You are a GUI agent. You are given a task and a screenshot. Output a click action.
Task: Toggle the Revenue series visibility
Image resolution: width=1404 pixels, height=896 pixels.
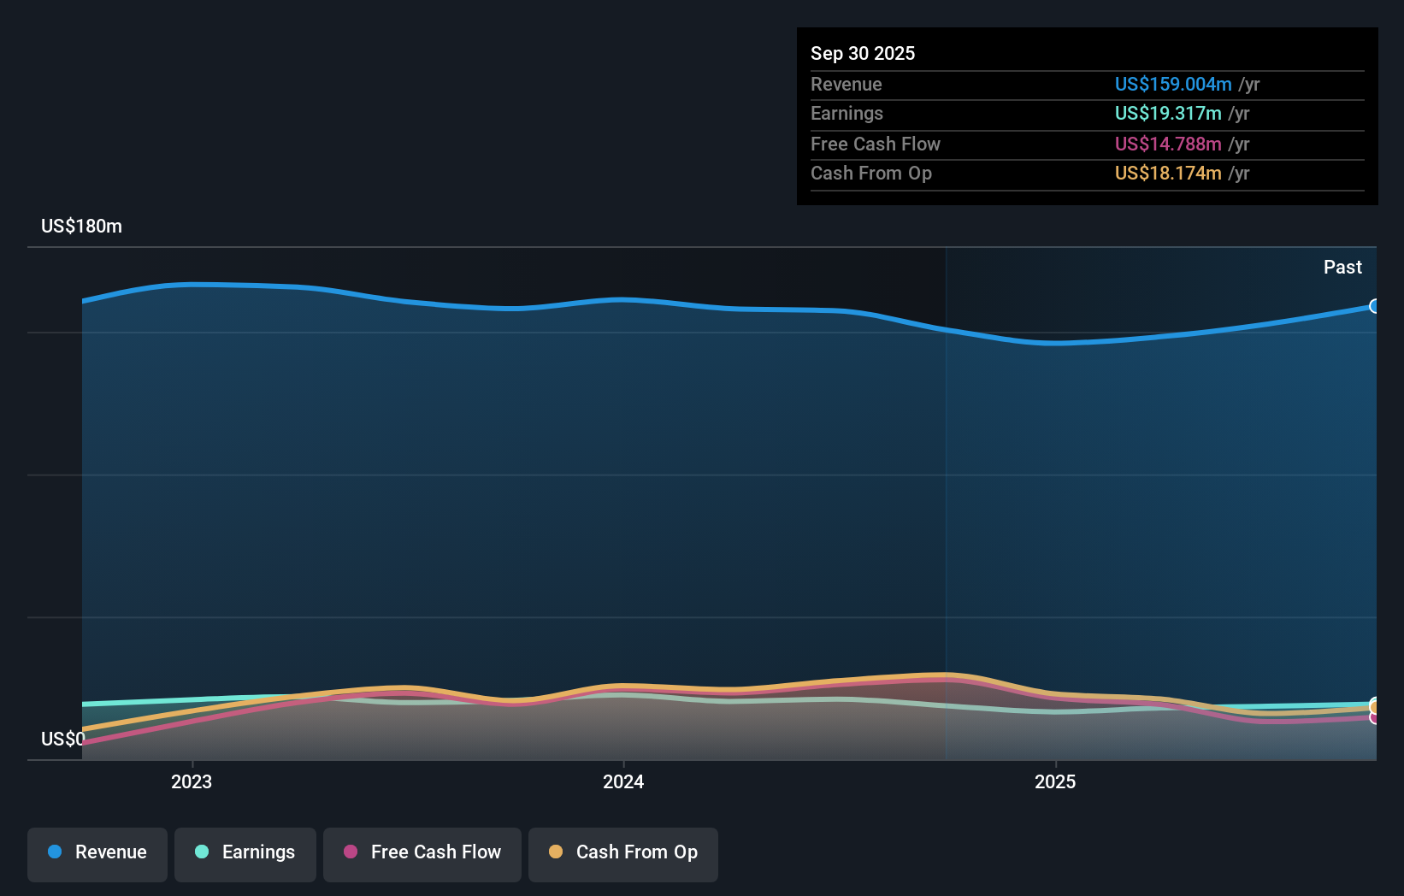pos(97,852)
